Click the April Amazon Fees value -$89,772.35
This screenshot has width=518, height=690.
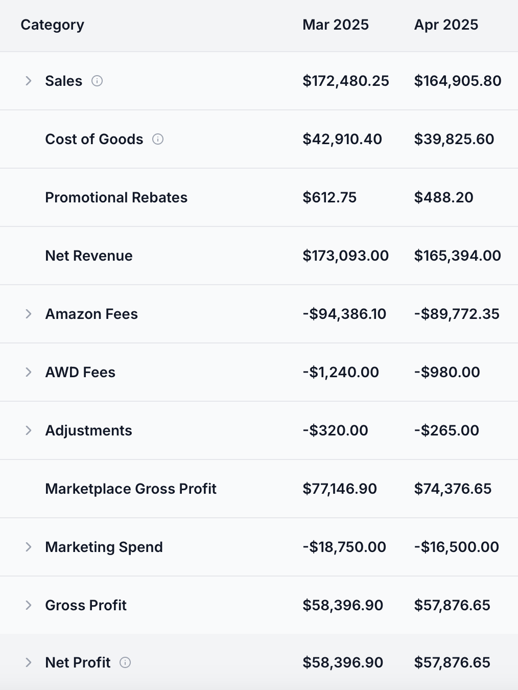pos(457,314)
